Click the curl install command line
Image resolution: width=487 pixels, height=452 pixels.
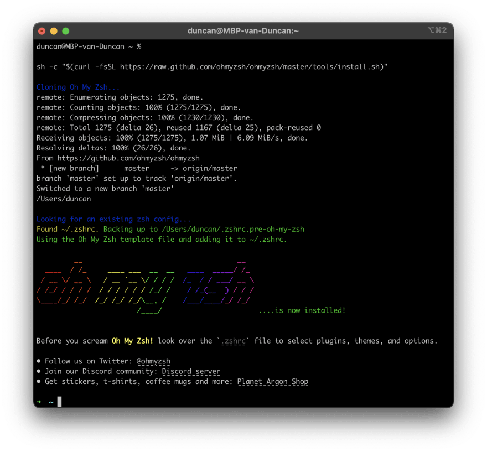tap(212, 67)
